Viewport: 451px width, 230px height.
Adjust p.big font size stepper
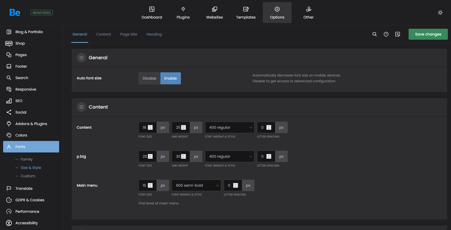click(x=150, y=156)
